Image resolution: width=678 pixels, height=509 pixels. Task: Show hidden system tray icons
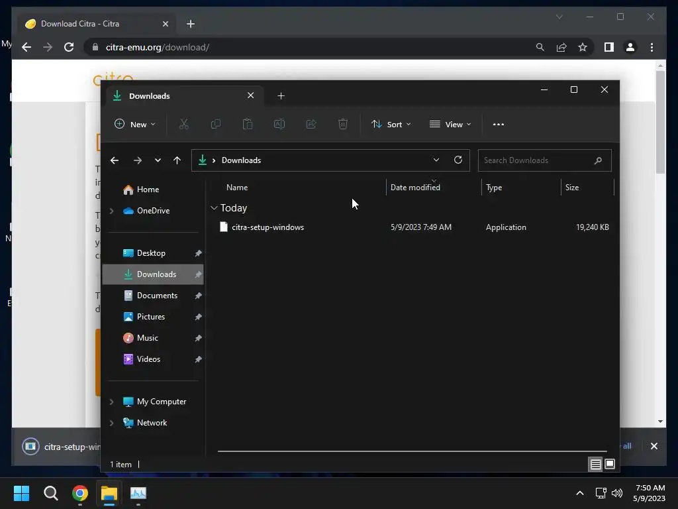580,493
